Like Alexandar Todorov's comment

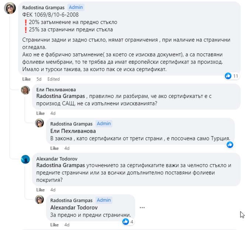tap(40, 190)
